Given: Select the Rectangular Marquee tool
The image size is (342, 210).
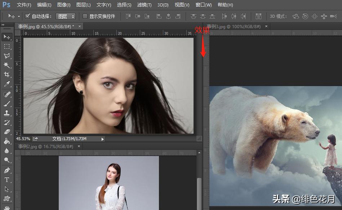Looking at the screenshot, I should (x=7, y=46).
